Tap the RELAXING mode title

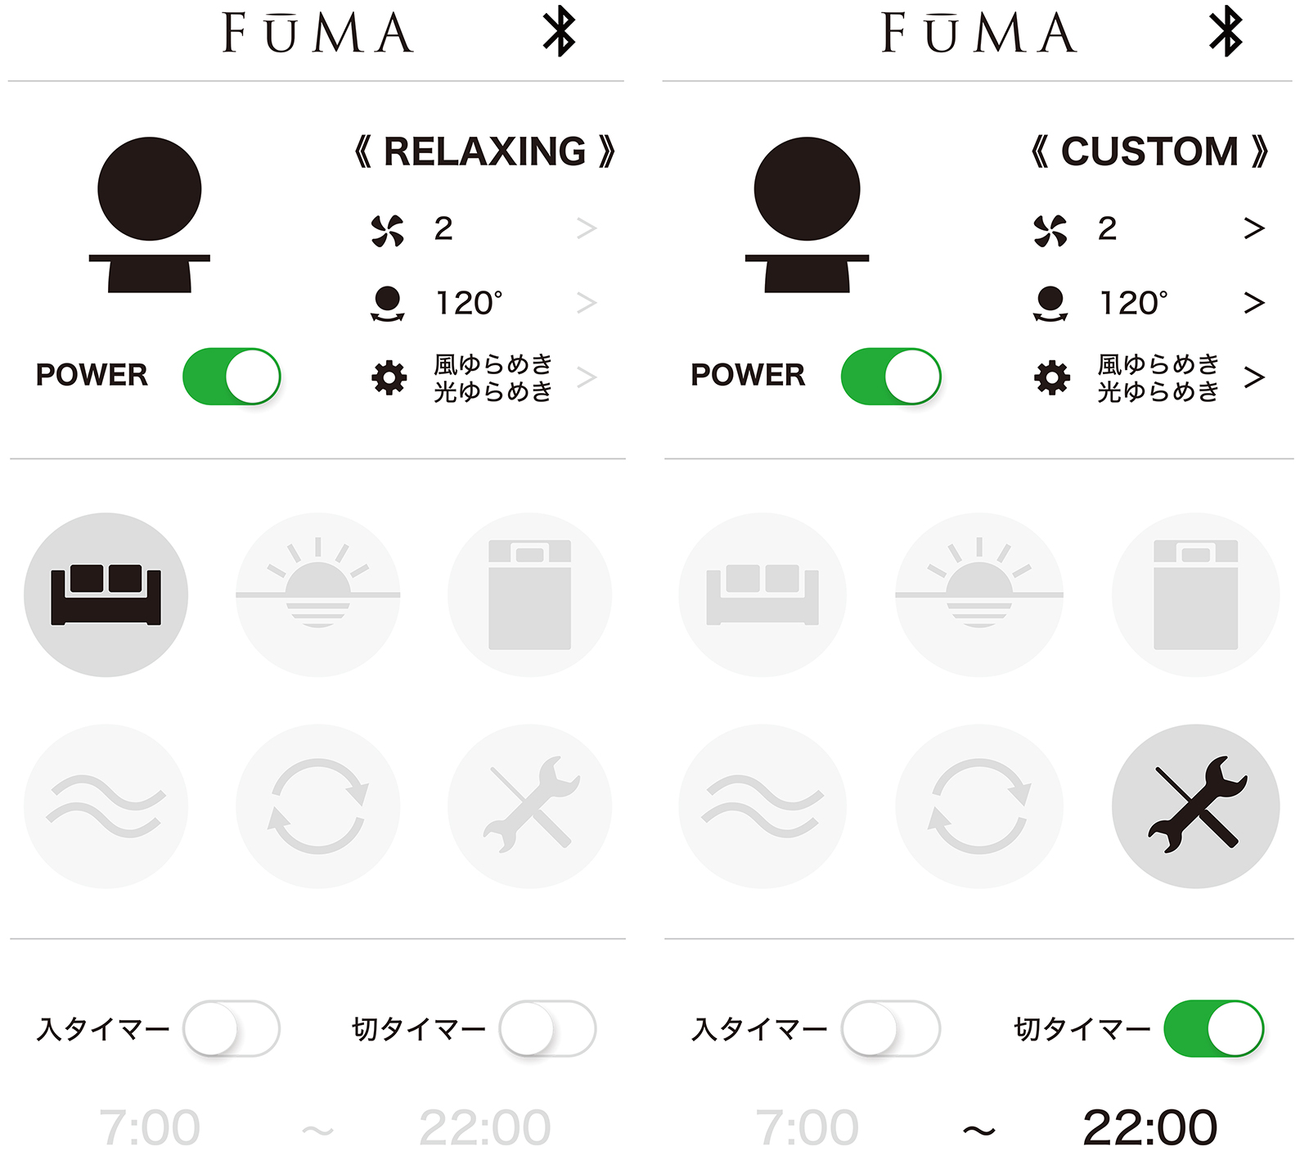coord(484,151)
